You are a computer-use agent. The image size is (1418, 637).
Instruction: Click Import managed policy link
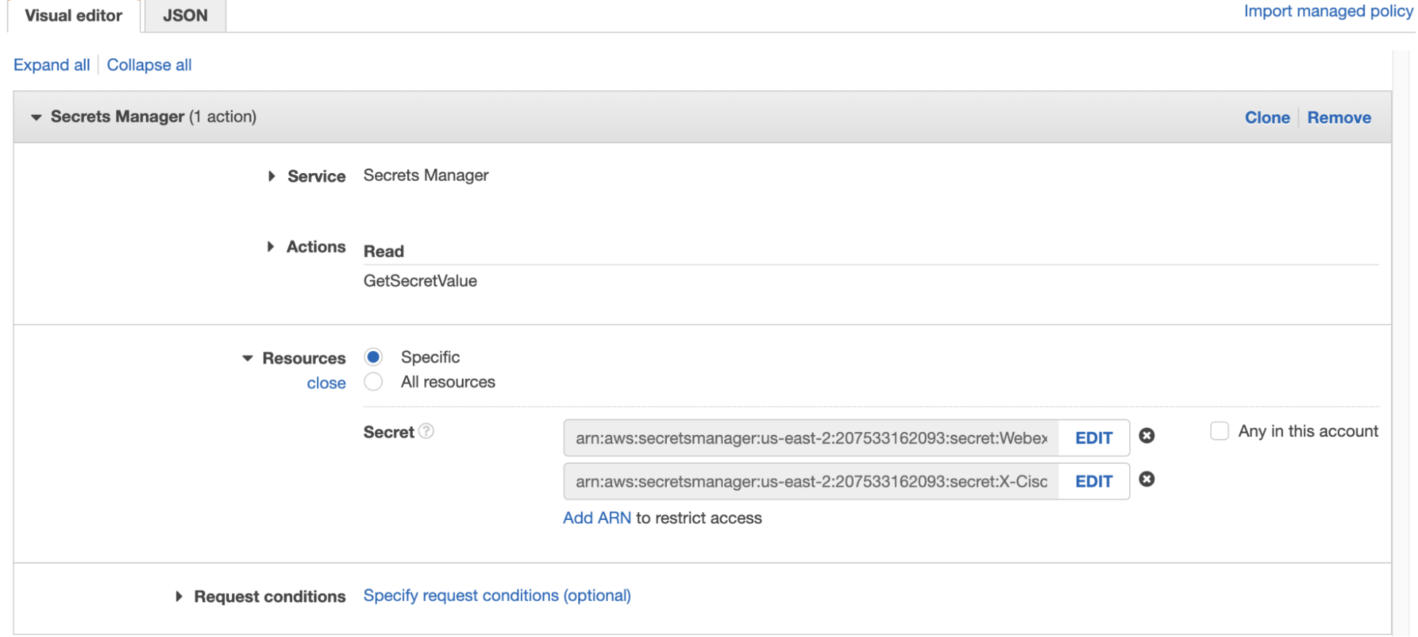1328,11
